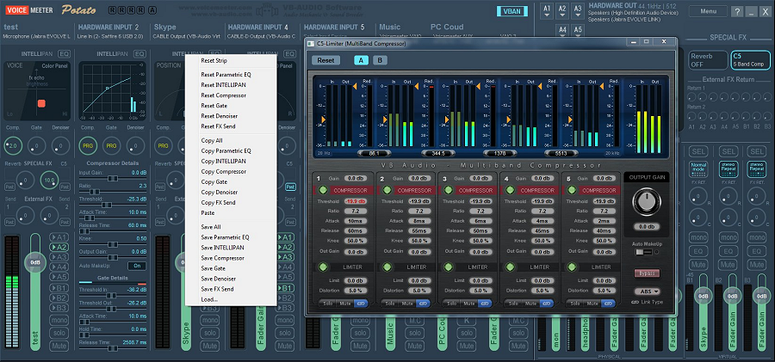This screenshot has height=362, width=775.
Task: Click band 1 Threshold value -19.9 db
Action: pos(356,201)
